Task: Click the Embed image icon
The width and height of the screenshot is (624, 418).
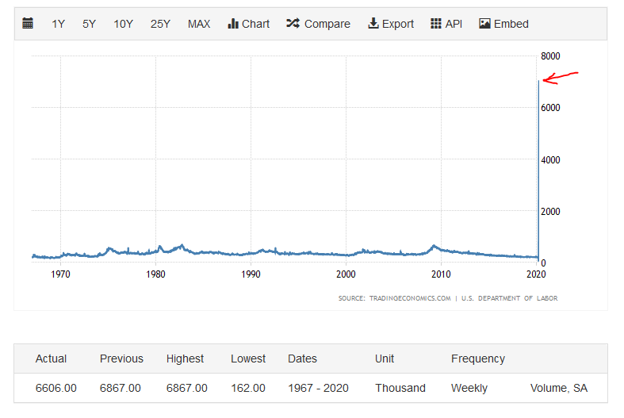Action: point(484,24)
